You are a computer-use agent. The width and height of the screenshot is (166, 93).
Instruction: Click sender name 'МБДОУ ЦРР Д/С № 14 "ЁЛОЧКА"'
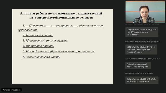[x=139, y=73]
